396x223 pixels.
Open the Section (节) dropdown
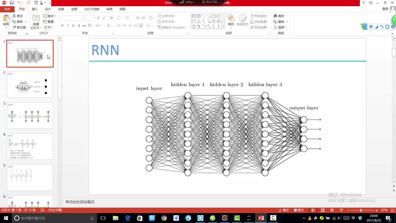pos(48,28)
